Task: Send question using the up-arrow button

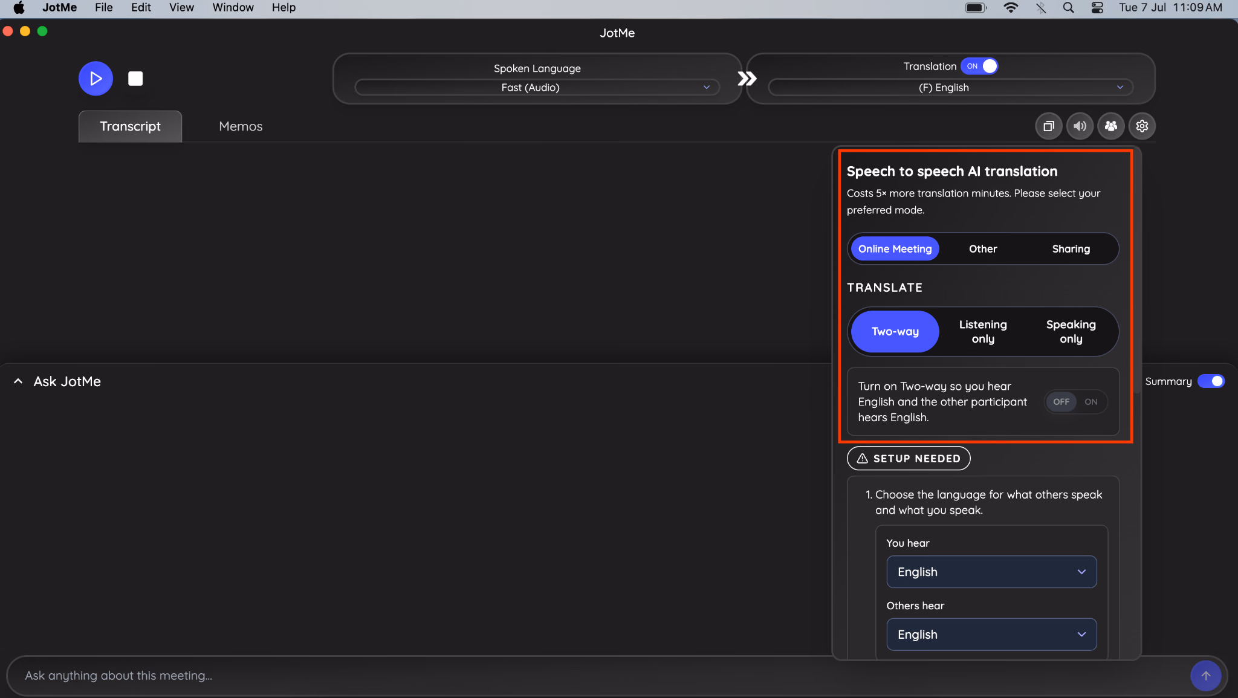Action: point(1205,676)
